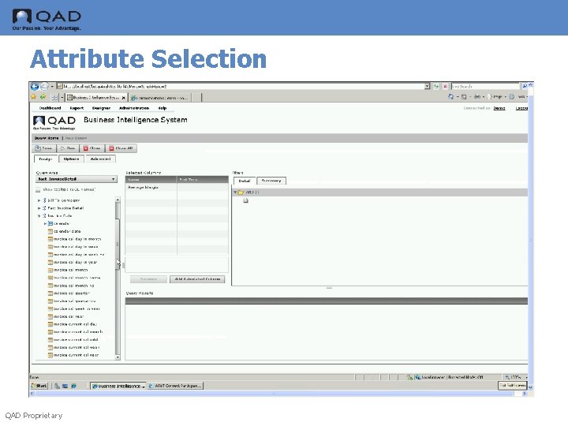Open the Designer menu

[102, 108]
